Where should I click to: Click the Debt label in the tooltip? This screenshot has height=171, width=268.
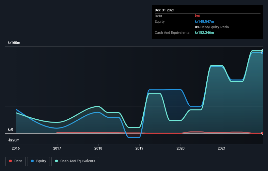tap(158, 16)
